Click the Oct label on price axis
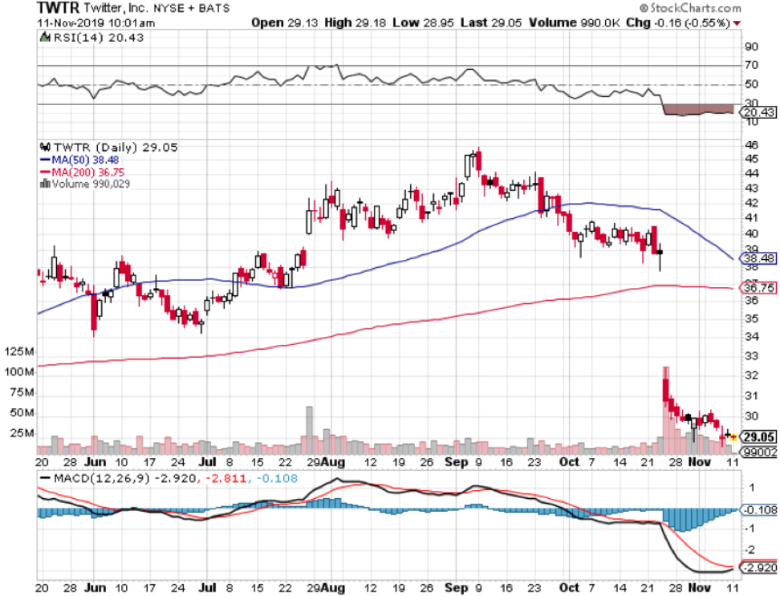The width and height of the screenshot is (780, 596). 569,462
